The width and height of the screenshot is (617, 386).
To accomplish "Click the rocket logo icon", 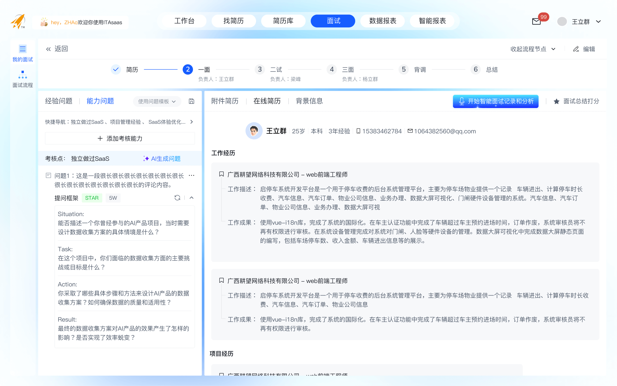I will tap(18, 21).
